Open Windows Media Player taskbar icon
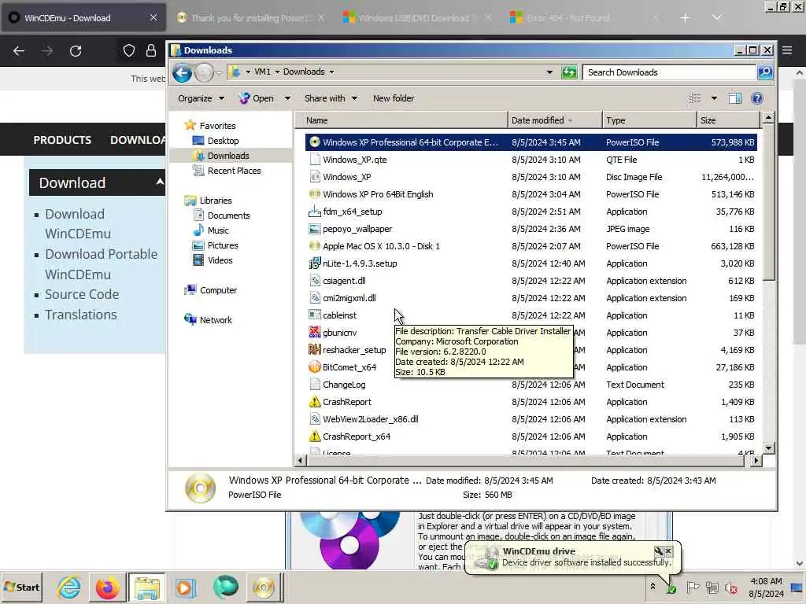This screenshot has width=806, height=604. click(x=186, y=587)
